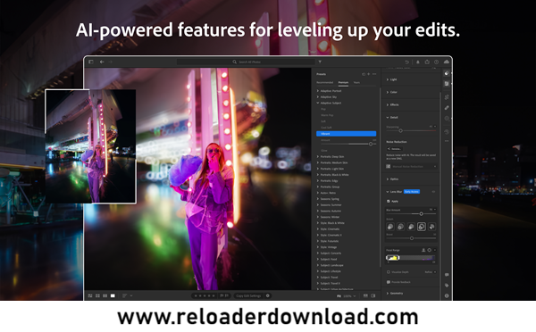This screenshot has height=332, width=536.
Task: Click the subject focus person icon
Action: (x=423, y=250)
